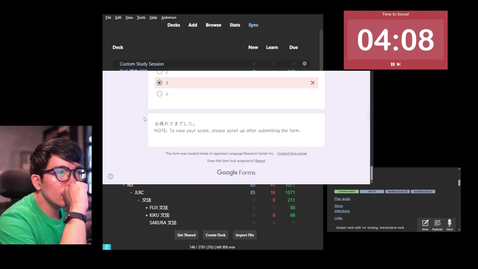Activate the Voice input microphone
The image size is (478, 269).
point(449,225)
